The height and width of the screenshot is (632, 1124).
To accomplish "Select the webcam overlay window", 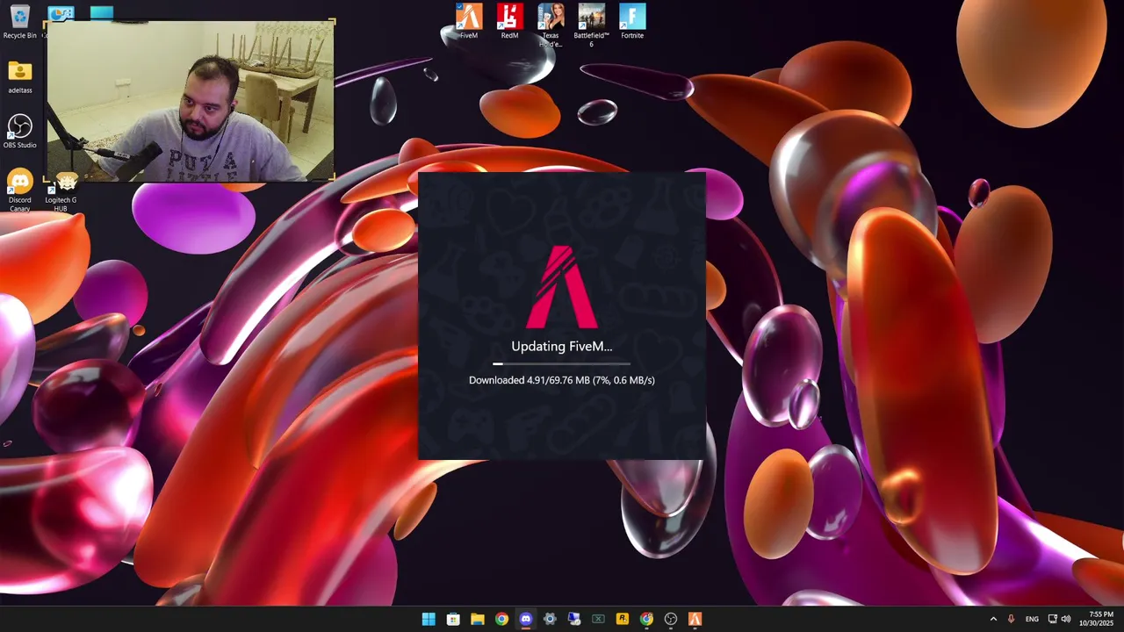I will pos(190,101).
